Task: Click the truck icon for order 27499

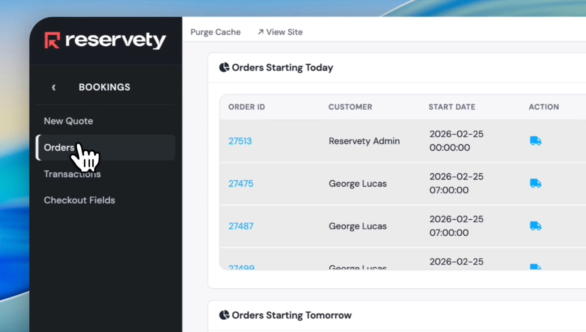Action: [x=536, y=267]
